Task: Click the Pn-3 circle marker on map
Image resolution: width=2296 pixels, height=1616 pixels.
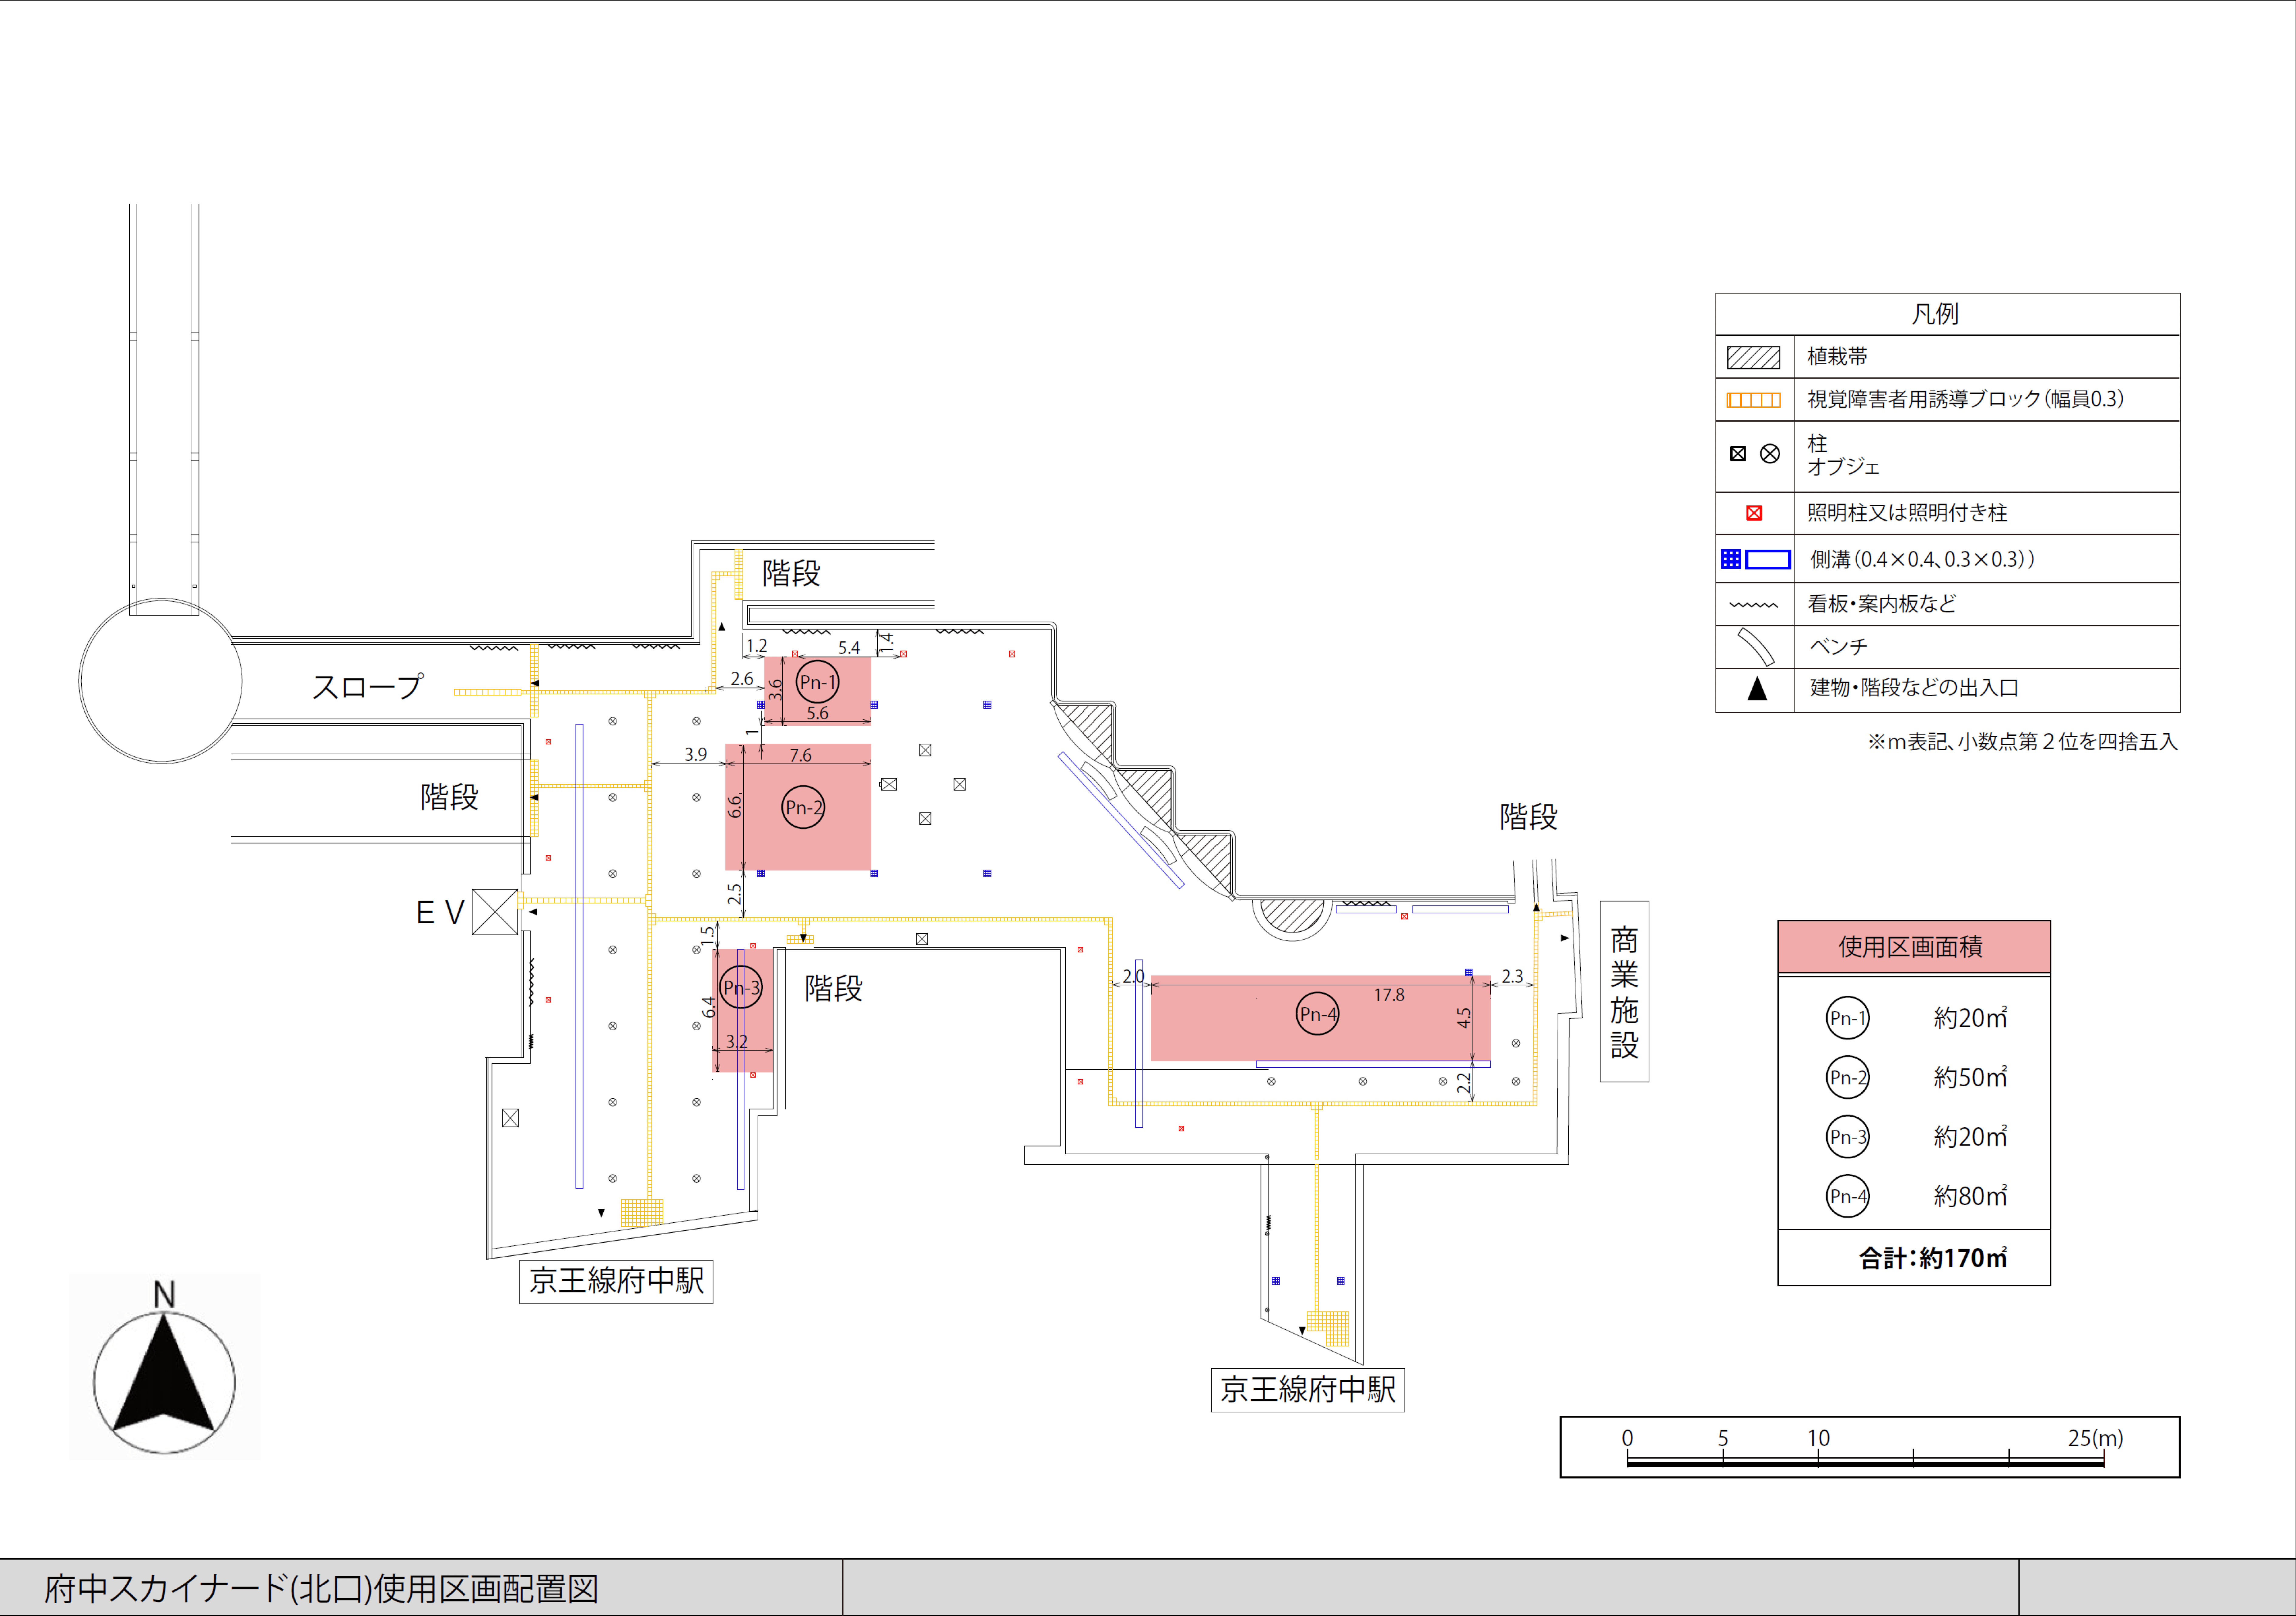Action: 741,987
